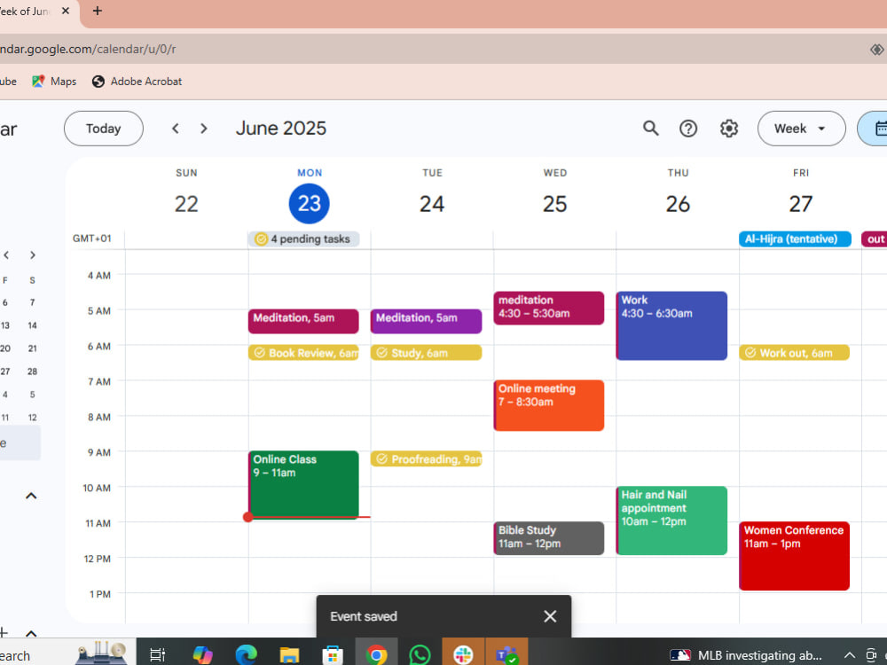The image size is (887, 665).
Task: Click the Today button
Action: click(x=104, y=129)
